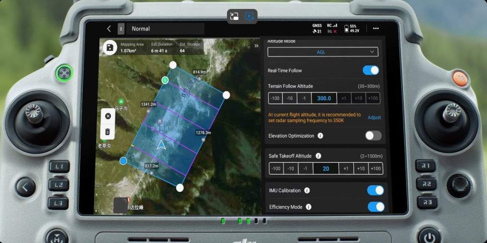
Task: Tap the trash icon to delete the area
Action: [107, 131]
